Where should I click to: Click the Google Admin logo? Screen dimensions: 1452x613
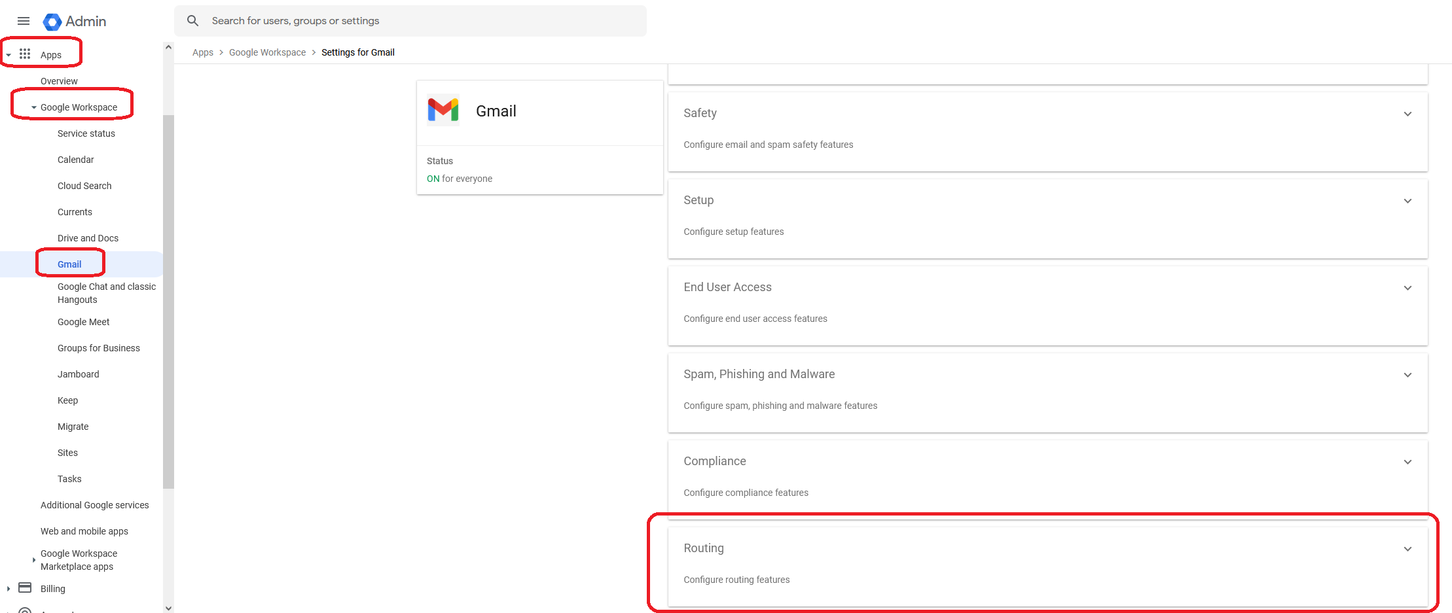(x=52, y=22)
